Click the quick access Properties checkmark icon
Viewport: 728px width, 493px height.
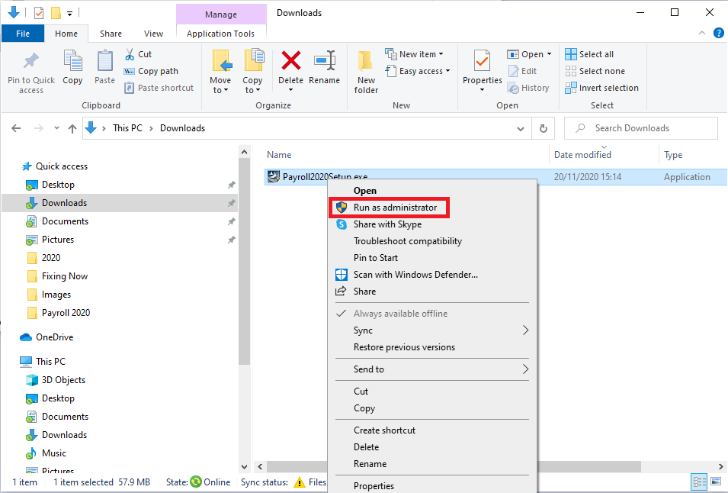(39, 13)
